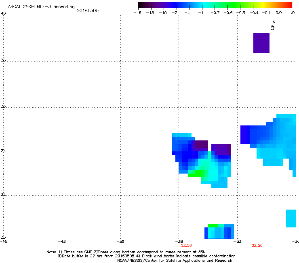The width and height of the screenshot is (299, 263).
Task: Click the NOAA/NESDIS credit line
Action: [x=175, y=261]
